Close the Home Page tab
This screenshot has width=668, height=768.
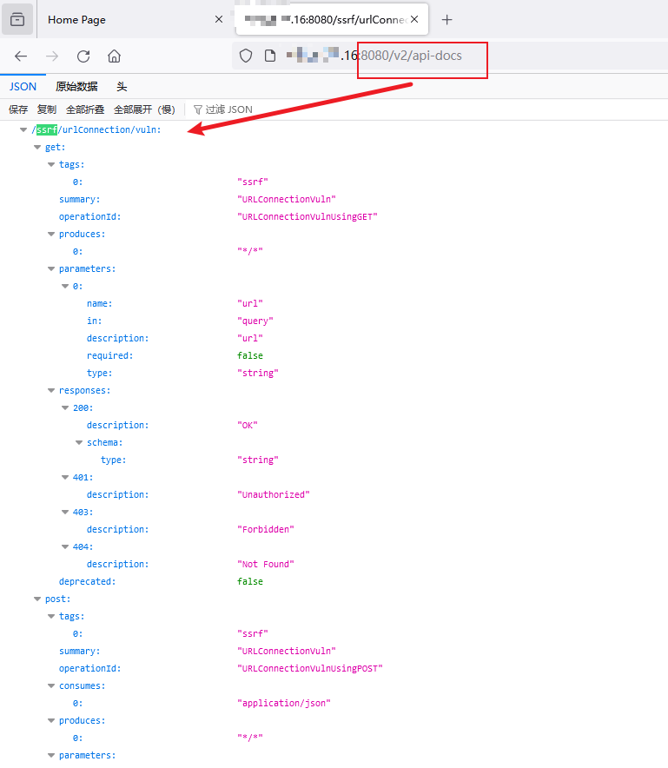tap(219, 19)
